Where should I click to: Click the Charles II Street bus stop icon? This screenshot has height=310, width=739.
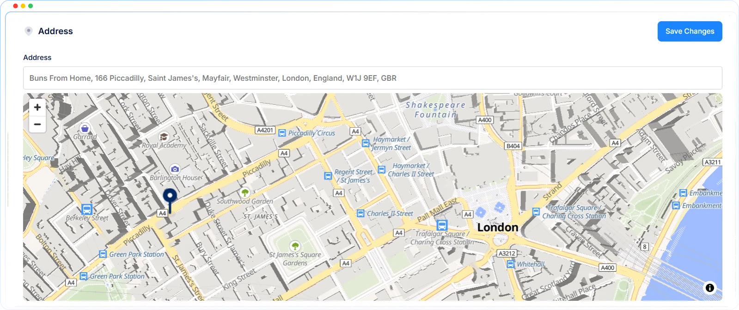tap(360, 213)
